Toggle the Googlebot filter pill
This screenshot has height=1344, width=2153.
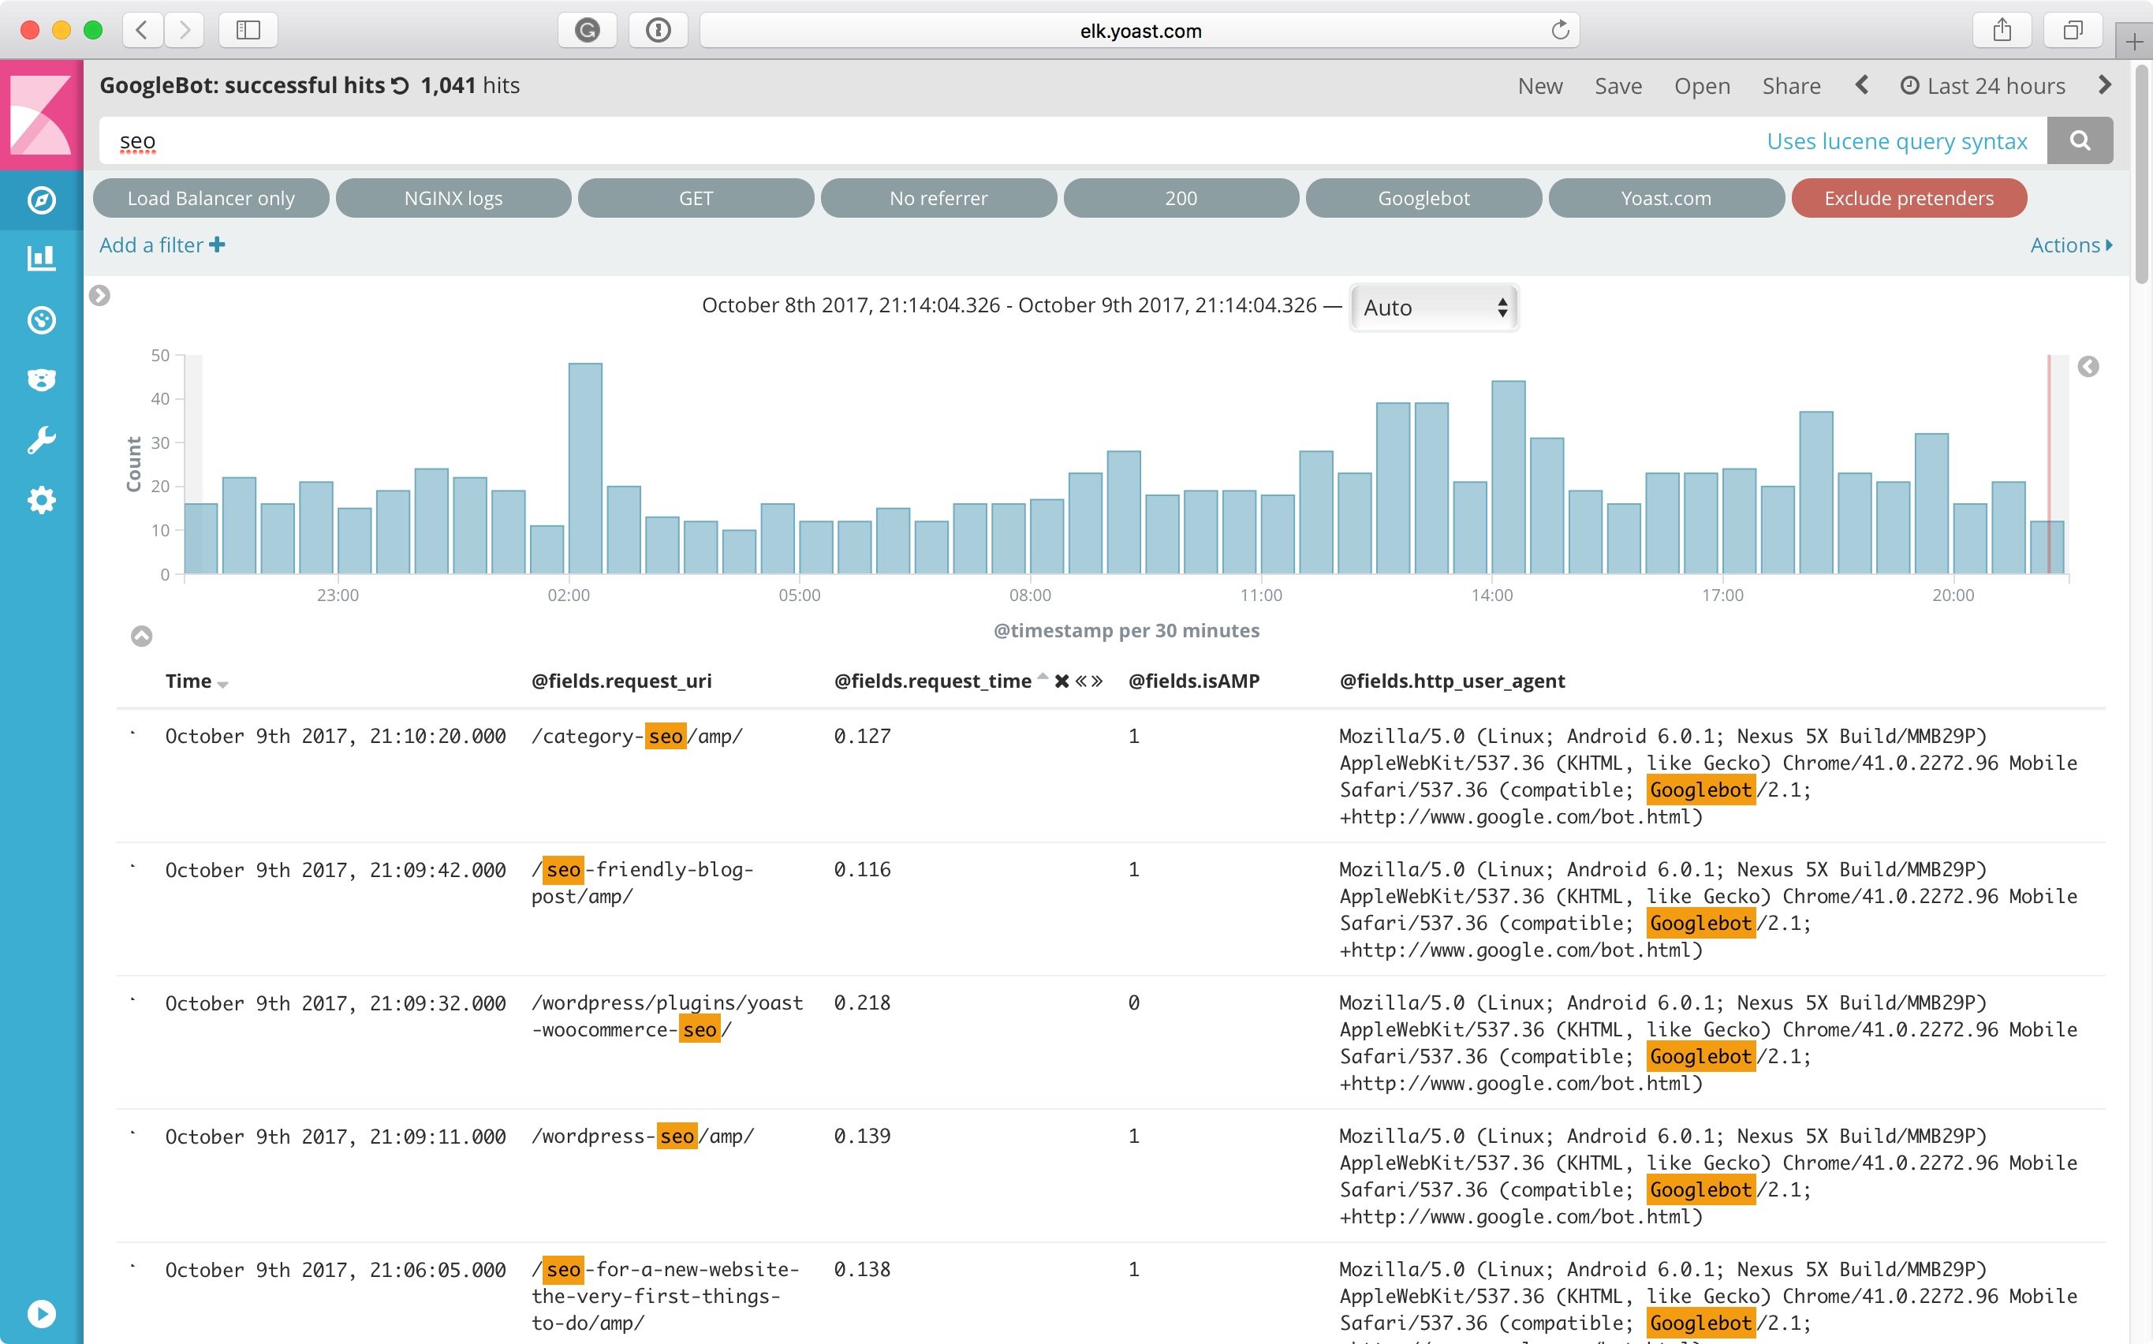tap(1423, 198)
